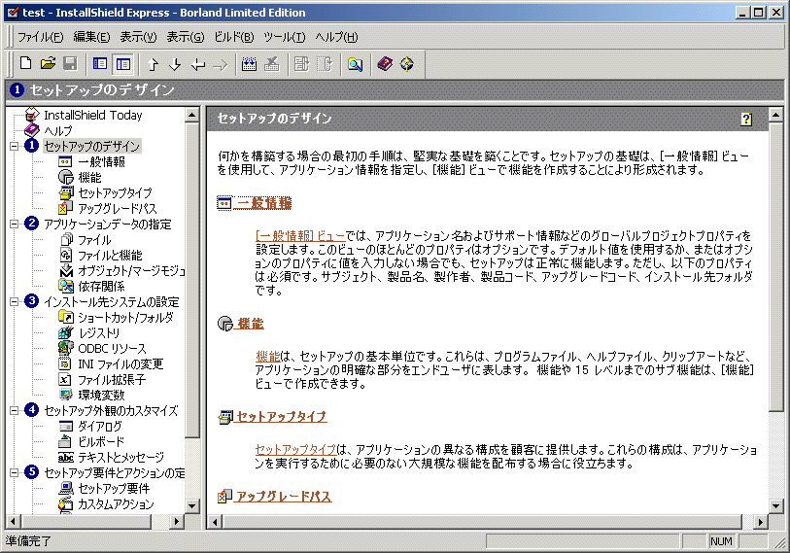The image size is (790, 553).
Task: Click the magnifier search toolbar icon
Action: (355, 64)
